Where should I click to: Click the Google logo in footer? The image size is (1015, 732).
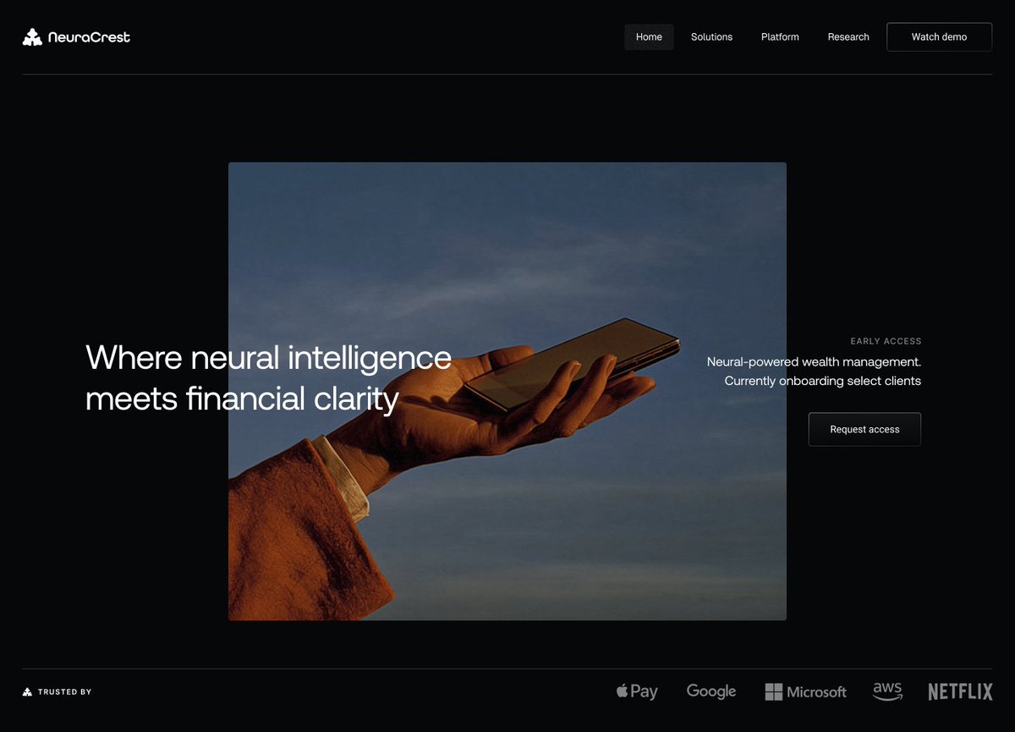710,691
